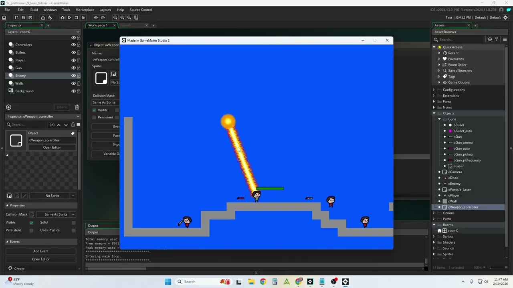Expand the Scripts folder in Asset Browser
513x288 pixels.
coord(434,237)
